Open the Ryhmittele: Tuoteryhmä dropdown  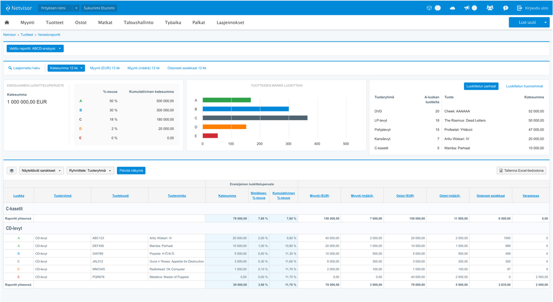(90, 171)
